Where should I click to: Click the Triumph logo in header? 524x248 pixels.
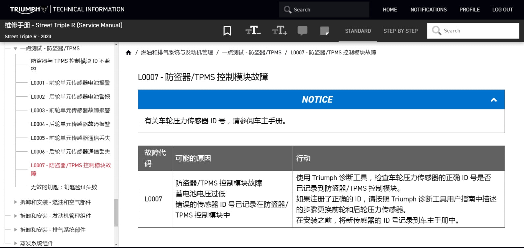point(29,10)
